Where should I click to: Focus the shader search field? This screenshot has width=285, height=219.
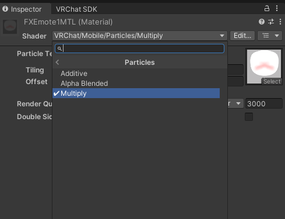[x=139, y=48]
